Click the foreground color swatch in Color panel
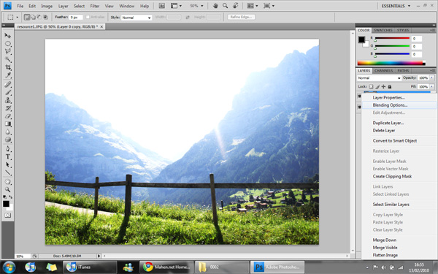This screenshot has width=438, height=274. 362,39
